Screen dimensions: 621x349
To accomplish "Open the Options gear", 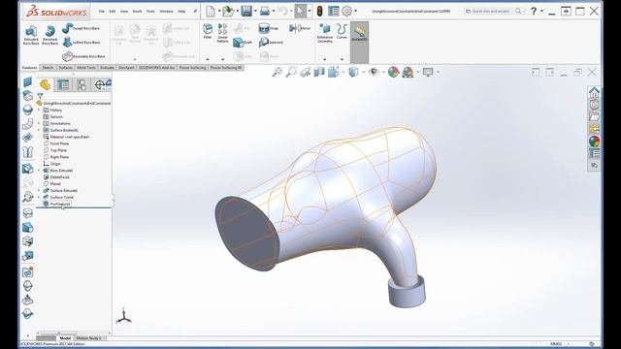I will (346, 11).
